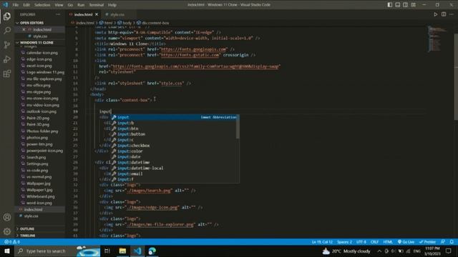Screen dimensions: 458x257
Task: Open the weather widget on taskbar
Action: tap(346, 251)
